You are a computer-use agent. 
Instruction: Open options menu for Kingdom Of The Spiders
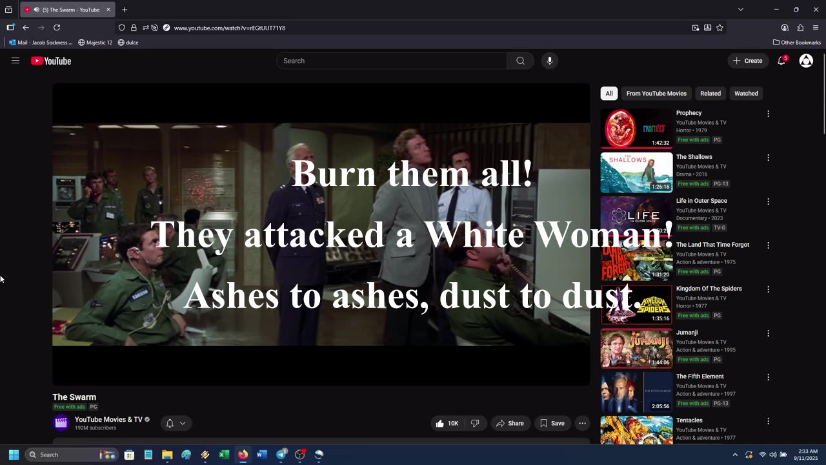click(768, 289)
